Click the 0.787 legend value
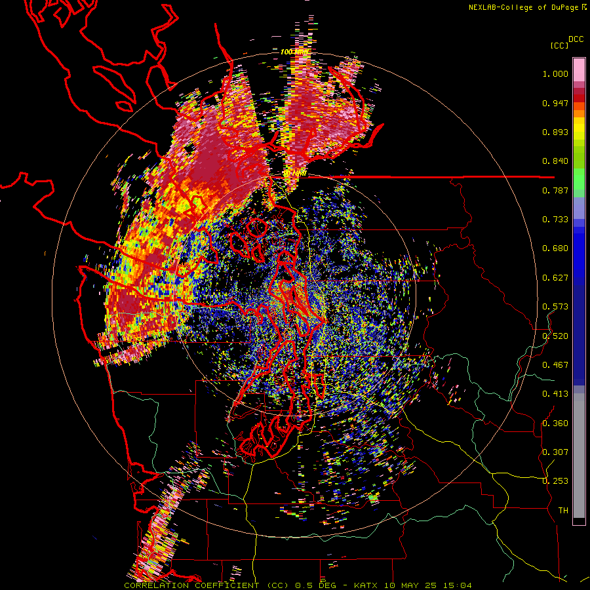This screenshot has height=590, width=590. click(555, 190)
